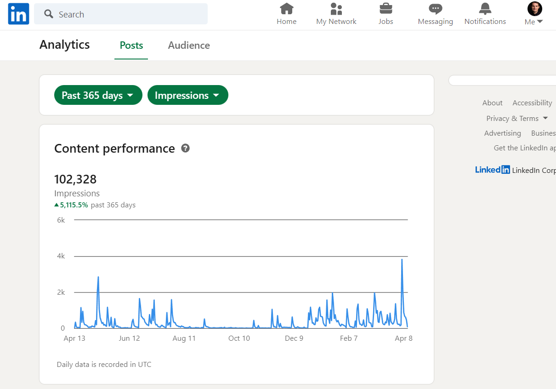Image resolution: width=556 pixels, height=389 pixels.
Task: Expand the Past 365 days dropdown
Action: pos(98,95)
